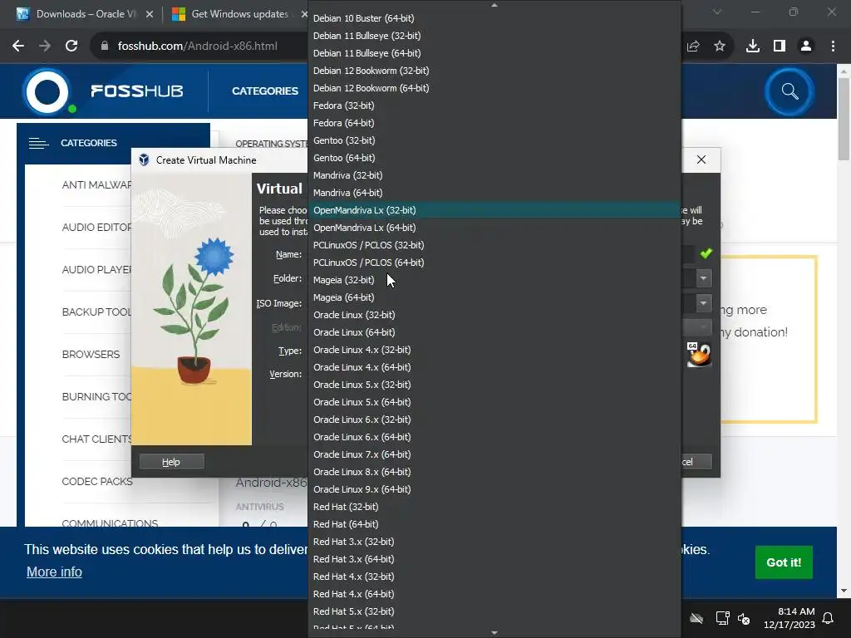Click the share page icon in address bar
Screen dimensions: 851x638
click(x=693, y=47)
